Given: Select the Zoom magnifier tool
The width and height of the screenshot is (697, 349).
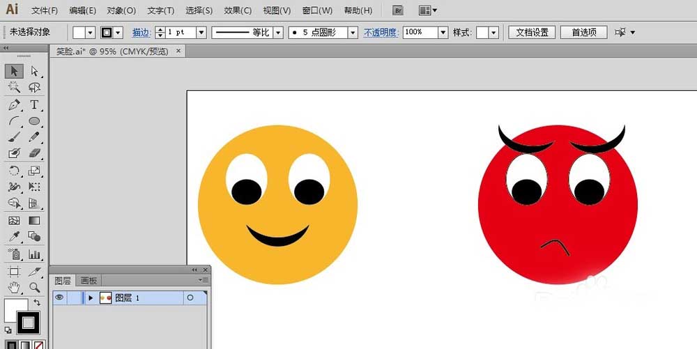Looking at the screenshot, I should point(34,288).
